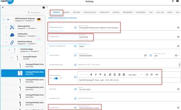Clear the Fenstergriff PASAS description field
The height and width of the screenshot is (110, 181).
pos(178,28)
